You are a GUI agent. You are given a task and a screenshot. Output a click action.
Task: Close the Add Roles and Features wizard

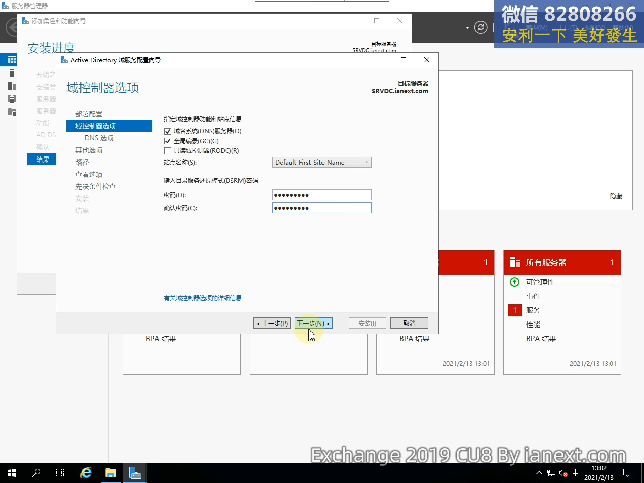point(400,21)
